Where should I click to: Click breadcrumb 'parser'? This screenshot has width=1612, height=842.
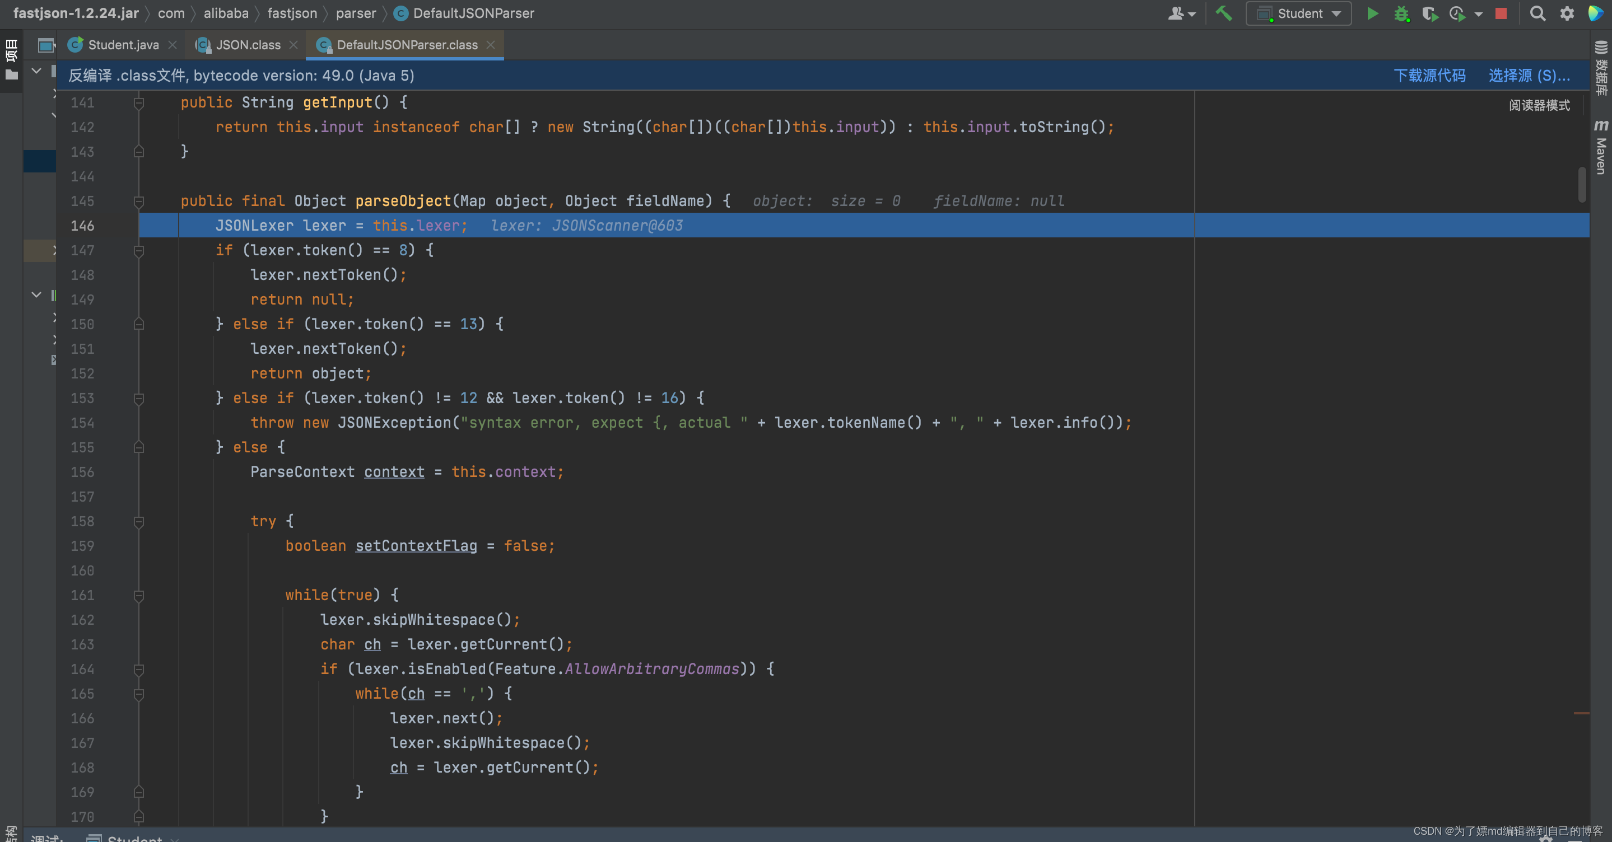(x=356, y=13)
